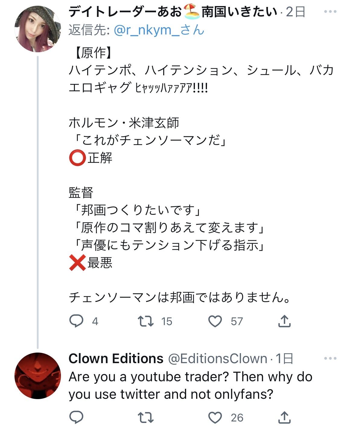Screen dimensions: 353x429
Task: Open more options for the first tweet
Action: (330, 12)
